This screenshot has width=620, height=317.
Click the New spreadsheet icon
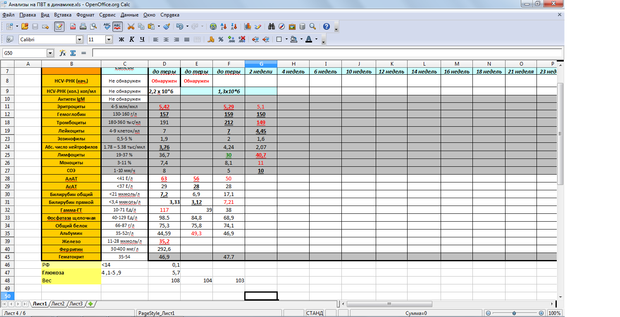tap(10, 26)
